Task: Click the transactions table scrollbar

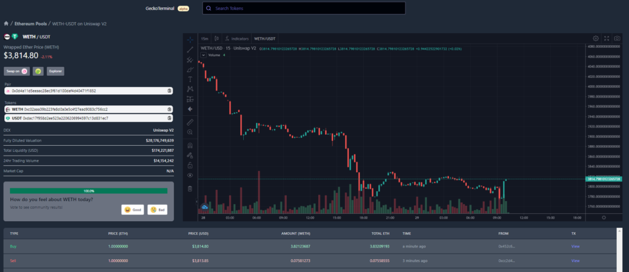Action: click(x=619, y=250)
